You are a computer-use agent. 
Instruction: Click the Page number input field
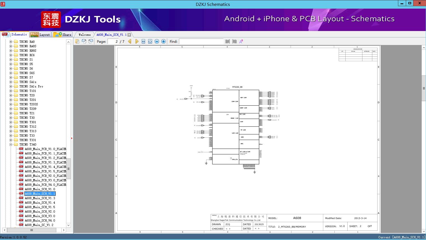click(113, 41)
